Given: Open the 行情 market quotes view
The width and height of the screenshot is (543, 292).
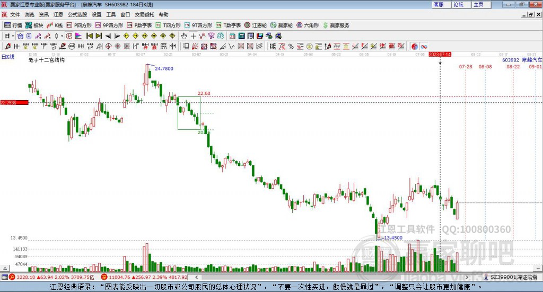Looking at the screenshot, I should pos(13,25).
